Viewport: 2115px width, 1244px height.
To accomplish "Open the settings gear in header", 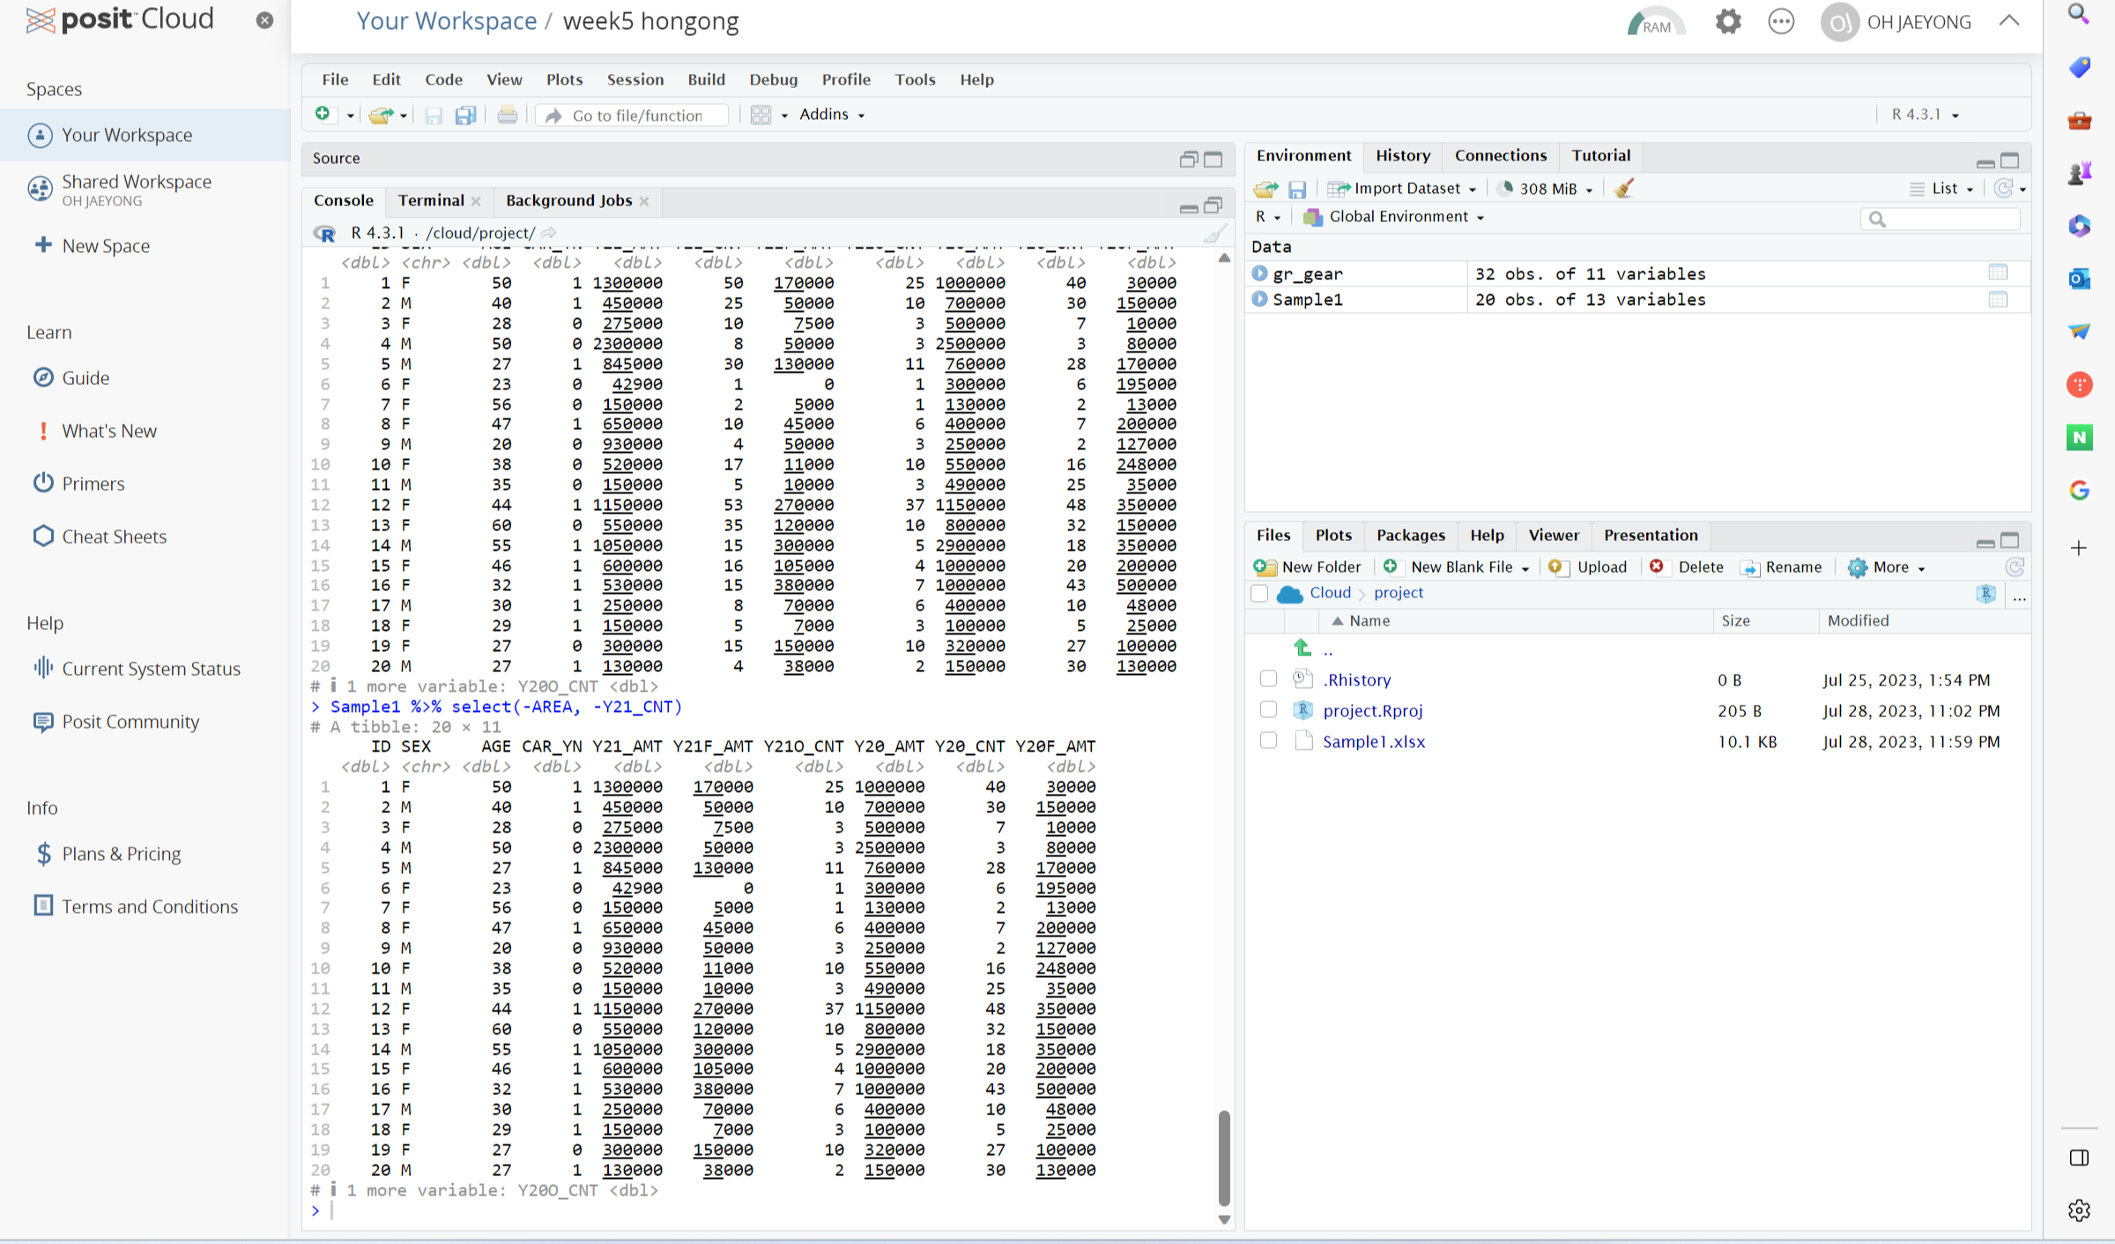I will click(1727, 22).
